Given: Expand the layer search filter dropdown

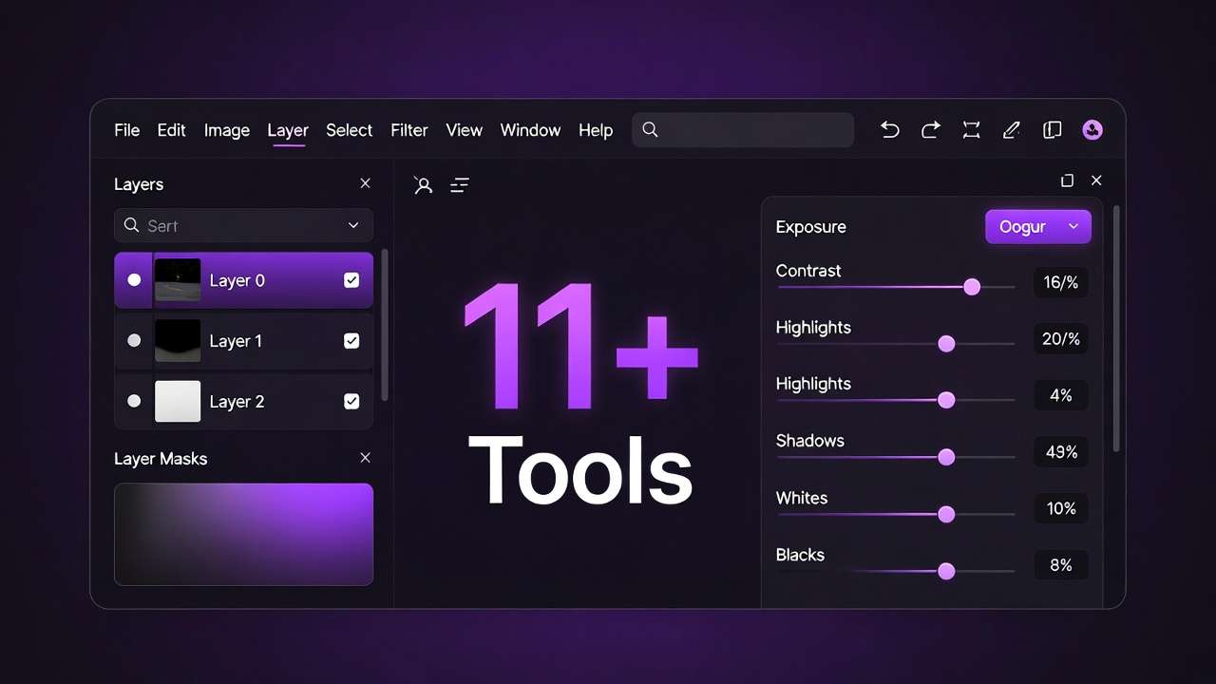Looking at the screenshot, I should tap(352, 225).
